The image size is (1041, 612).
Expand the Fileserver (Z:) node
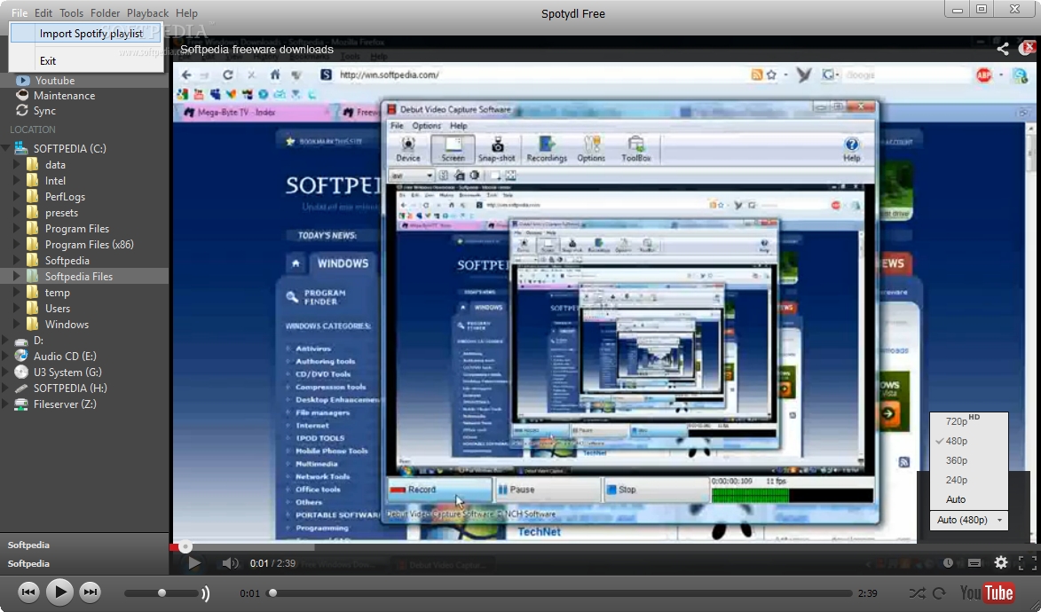(x=6, y=404)
